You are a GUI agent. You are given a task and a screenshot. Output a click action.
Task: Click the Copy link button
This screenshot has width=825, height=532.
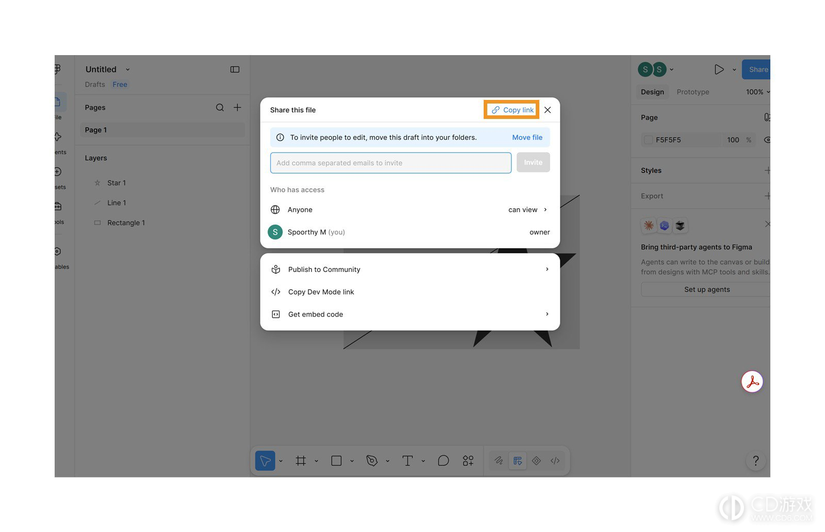tap(512, 110)
